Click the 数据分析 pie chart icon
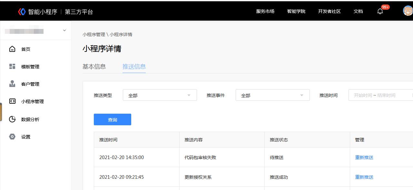Viewport: 413px width, 190px height. click(12, 119)
